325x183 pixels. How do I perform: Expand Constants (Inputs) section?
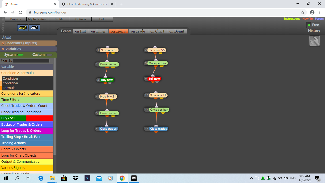pos(28,43)
